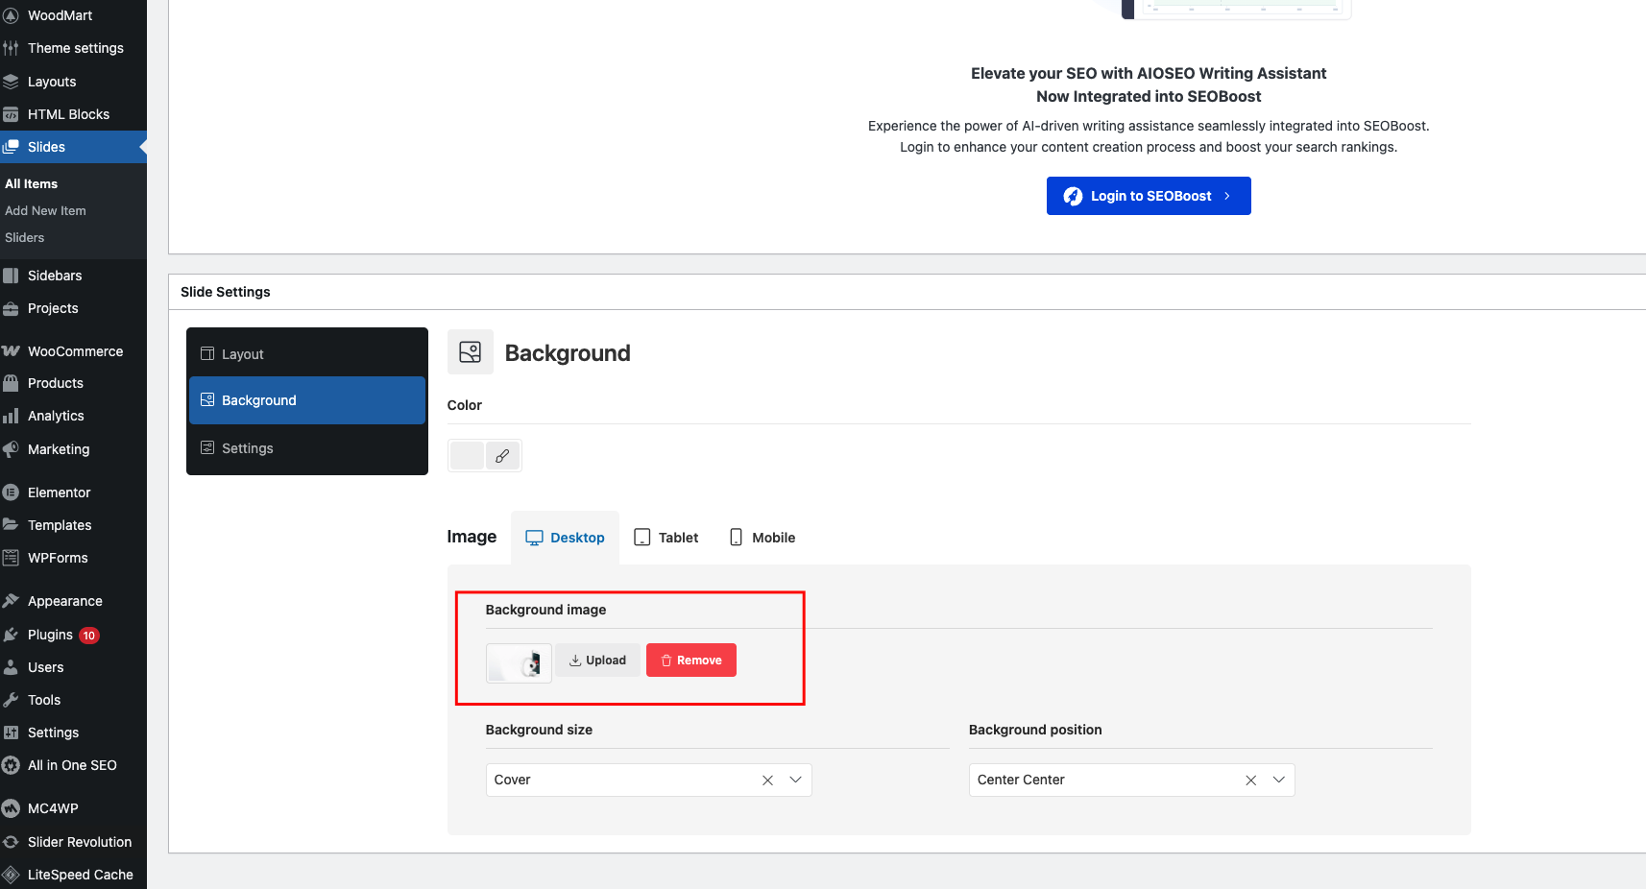Click the Upload background image button
Viewport: 1646px width, 889px height.
point(597,661)
